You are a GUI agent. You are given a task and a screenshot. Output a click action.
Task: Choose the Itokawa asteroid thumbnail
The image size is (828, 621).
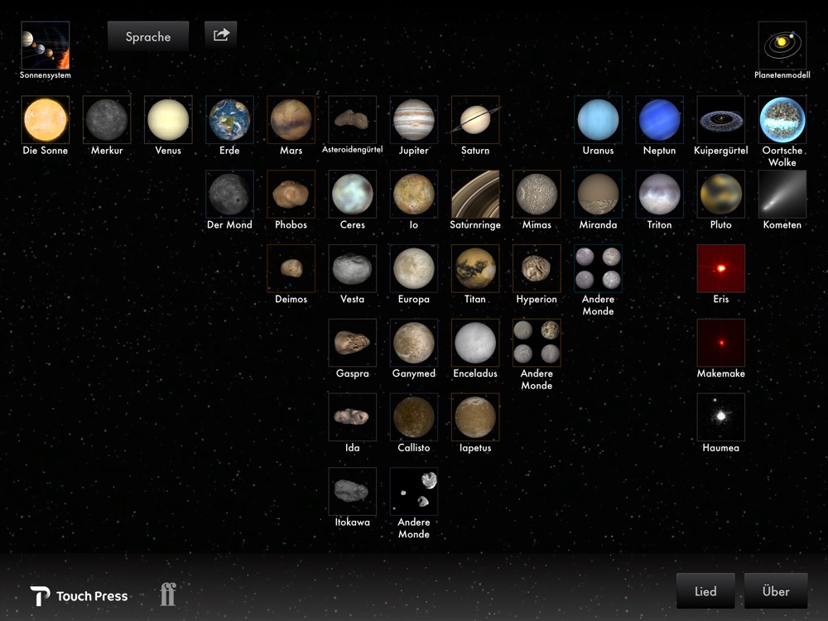click(353, 492)
